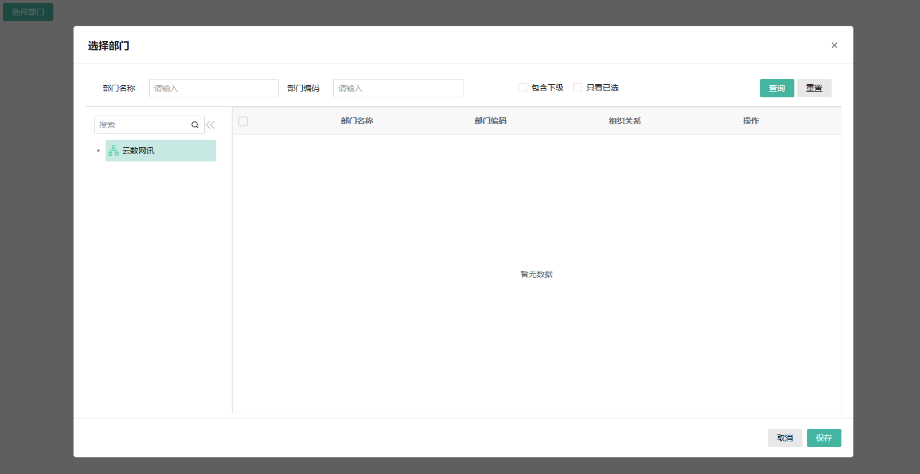Focus the 部门编码 input field

click(x=397, y=88)
